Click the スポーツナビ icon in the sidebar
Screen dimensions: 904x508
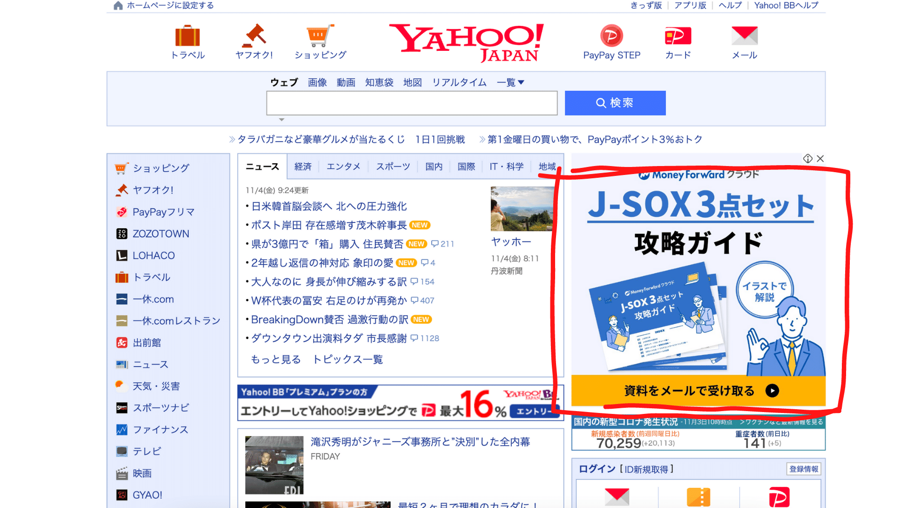(121, 408)
